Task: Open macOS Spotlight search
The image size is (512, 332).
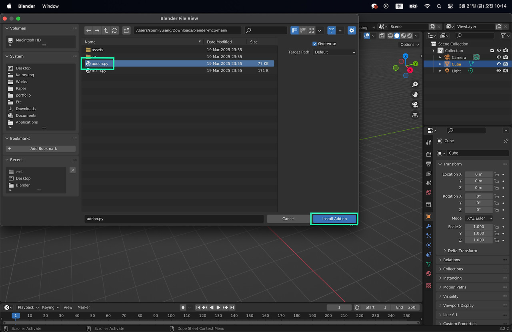Action: [439, 6]
